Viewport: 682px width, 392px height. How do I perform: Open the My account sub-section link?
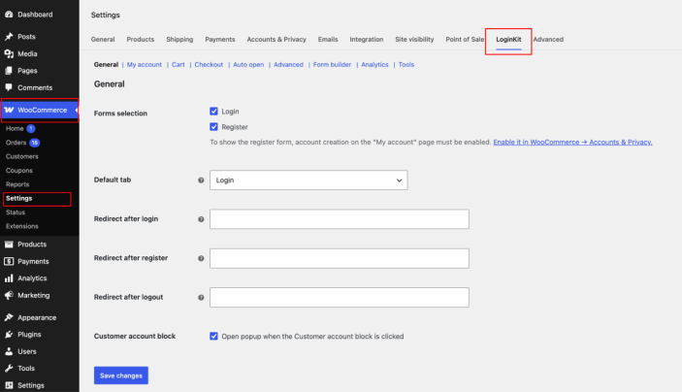[x=145, y=64]
